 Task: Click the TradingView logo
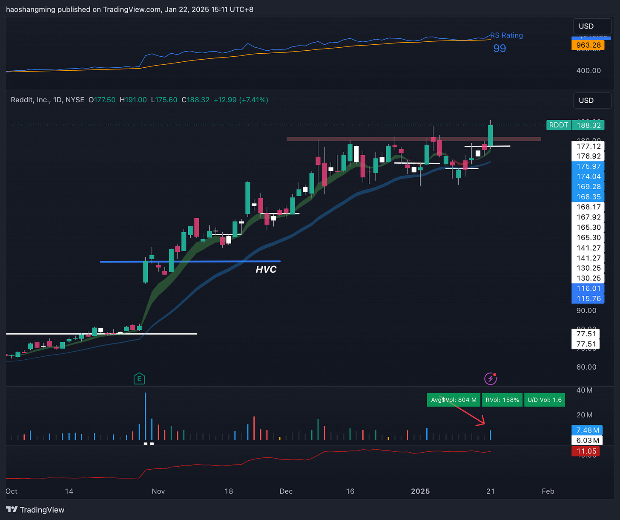click(x=35, y=510)
